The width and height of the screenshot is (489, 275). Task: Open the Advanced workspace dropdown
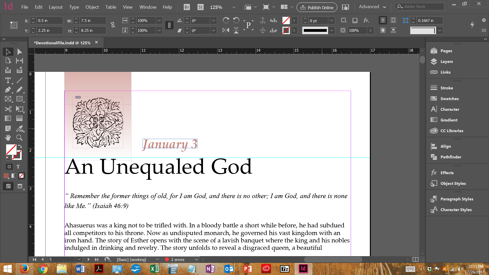click(372, 7)
